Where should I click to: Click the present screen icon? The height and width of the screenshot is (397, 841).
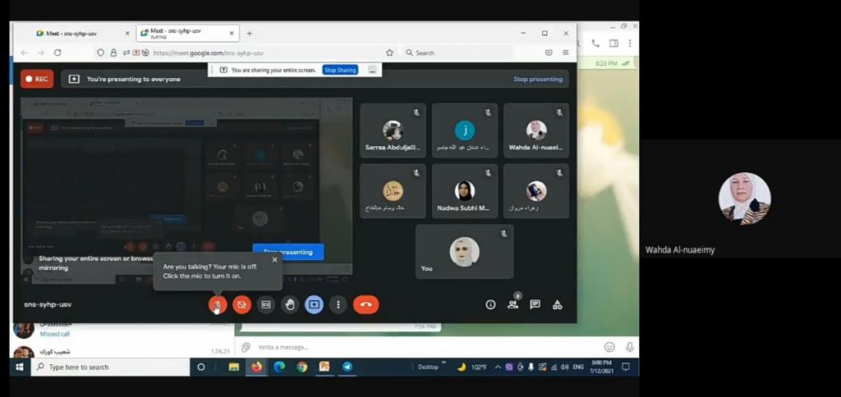pyautogui.click(x=314, y=304)
